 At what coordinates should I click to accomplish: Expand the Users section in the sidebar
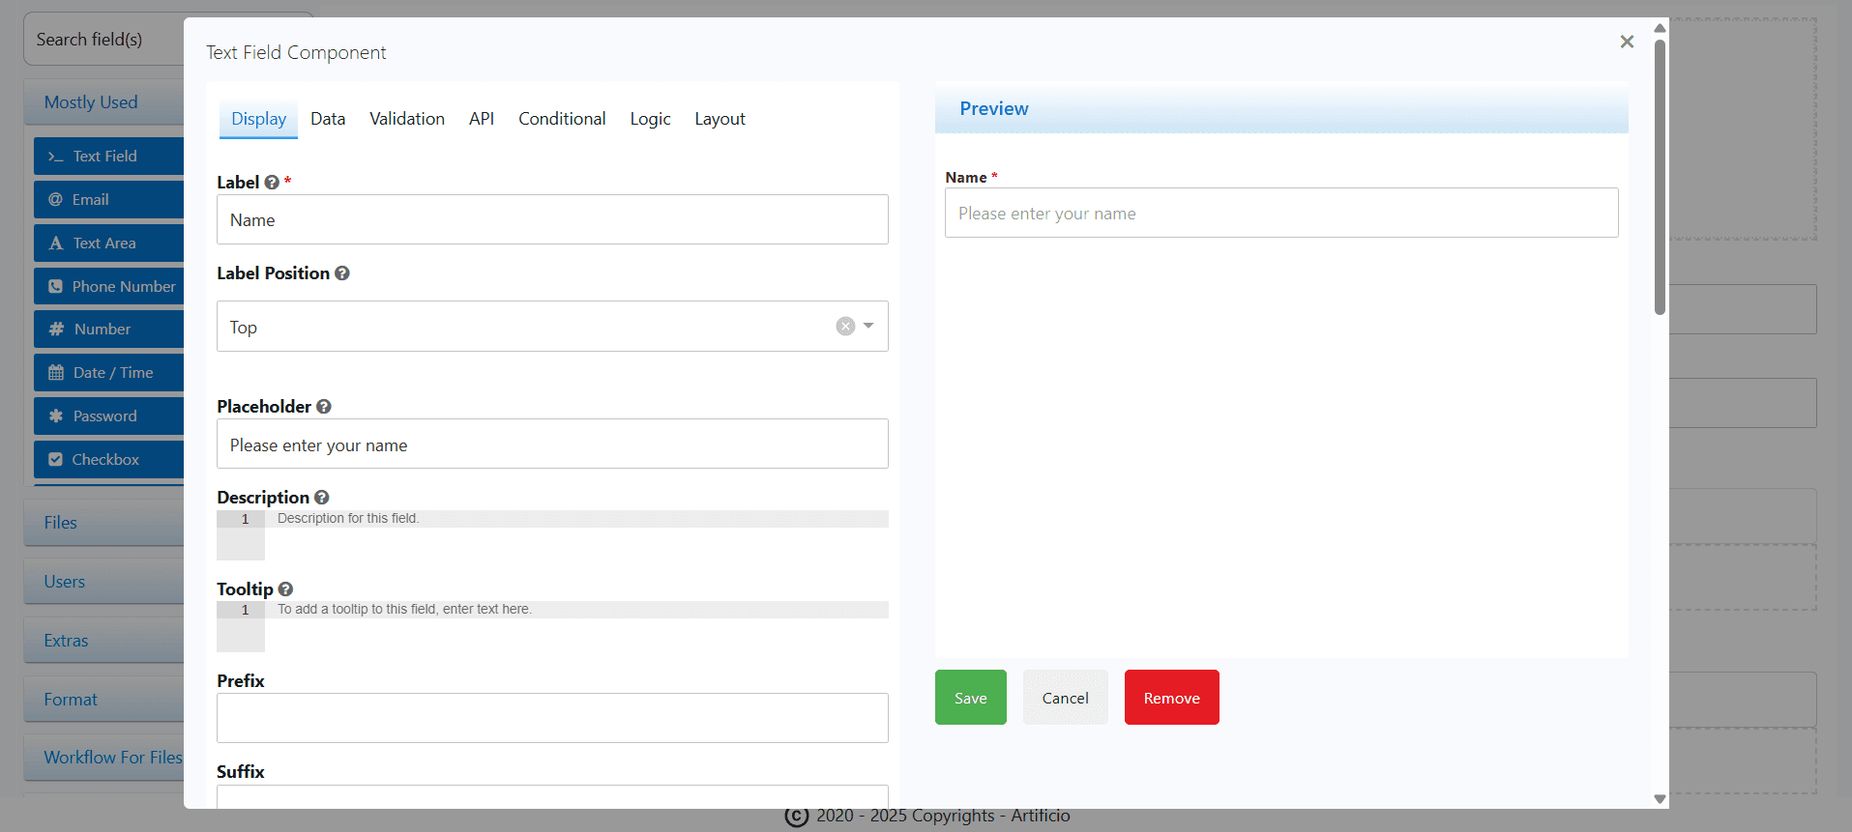click(x=65, y=582)
